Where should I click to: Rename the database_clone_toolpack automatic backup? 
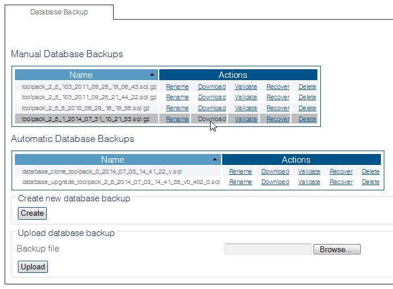(x=240, y=171)
